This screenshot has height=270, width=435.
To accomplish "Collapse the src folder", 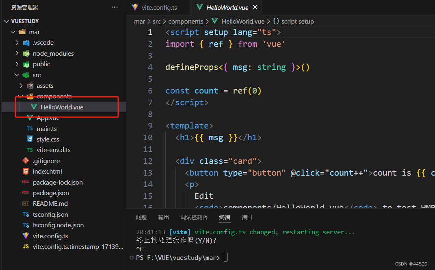I will [x=16, y=75].
